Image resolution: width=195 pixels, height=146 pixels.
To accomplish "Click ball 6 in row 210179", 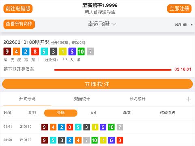I will pos(111,140).
